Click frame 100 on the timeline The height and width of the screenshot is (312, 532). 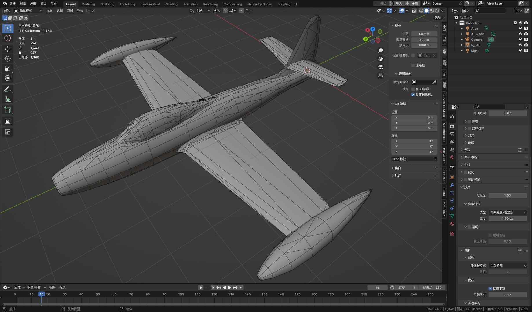pyautogui.click(x=181, y=294)
